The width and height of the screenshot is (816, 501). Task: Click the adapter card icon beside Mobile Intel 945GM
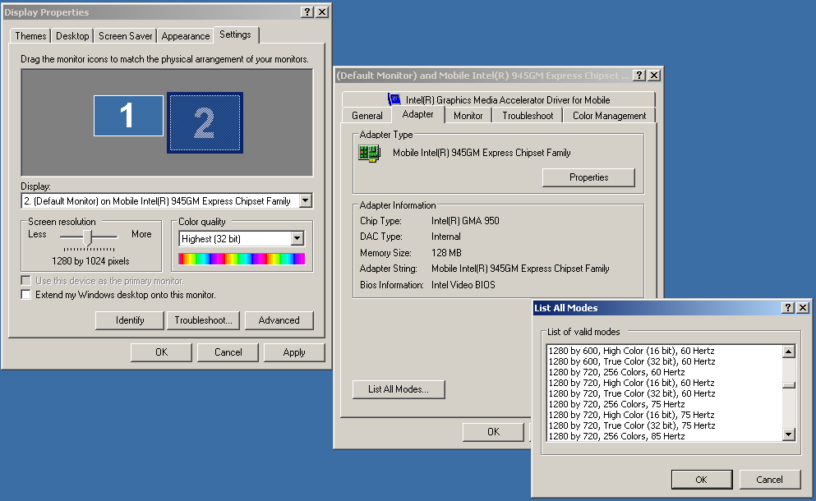370,154
